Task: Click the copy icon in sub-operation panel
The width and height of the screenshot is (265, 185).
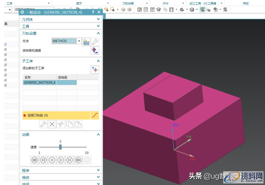Action: pos(69,124)
